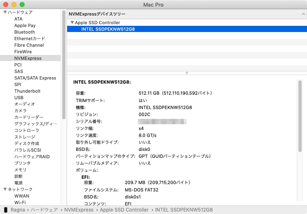Click the MS-DOS FAT32 file system value
Viewport: 307px width, 214px height.
[x=142, y=190]
